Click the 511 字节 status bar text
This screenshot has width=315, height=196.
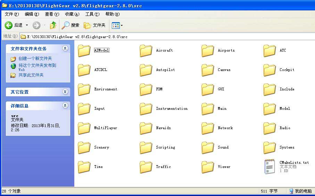pos(269,191)
